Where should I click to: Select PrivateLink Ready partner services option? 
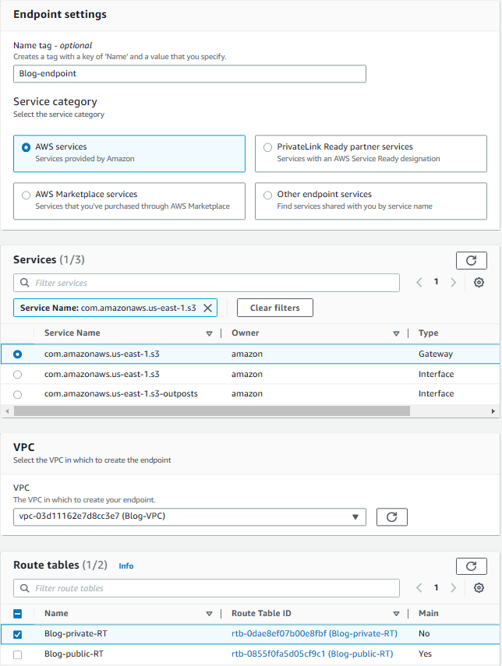[268, 147]
